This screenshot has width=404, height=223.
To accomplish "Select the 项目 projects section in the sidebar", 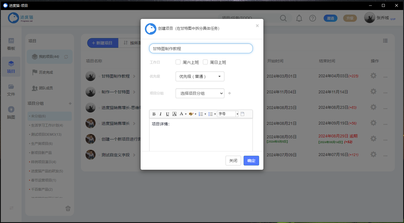I will point(11,67).
